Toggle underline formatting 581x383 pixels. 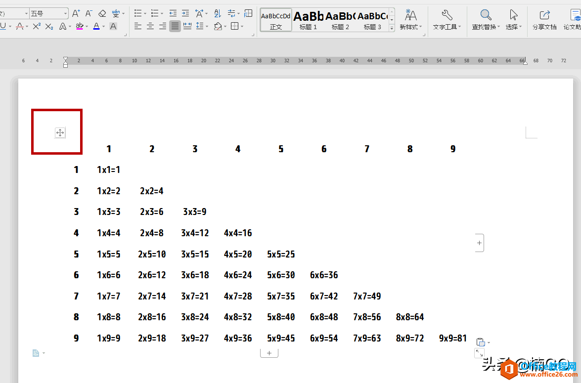3,26
